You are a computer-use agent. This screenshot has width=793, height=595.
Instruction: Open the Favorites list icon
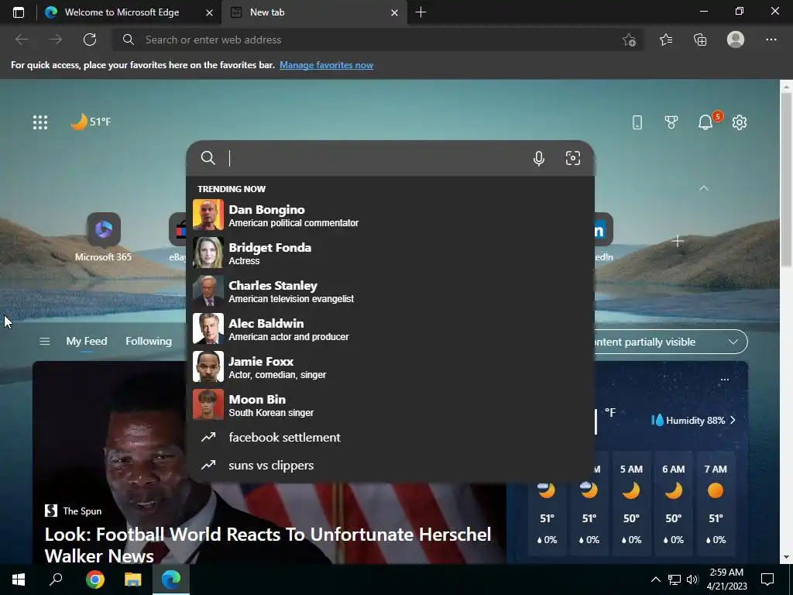pyautogui.click(x=665, y=40)
